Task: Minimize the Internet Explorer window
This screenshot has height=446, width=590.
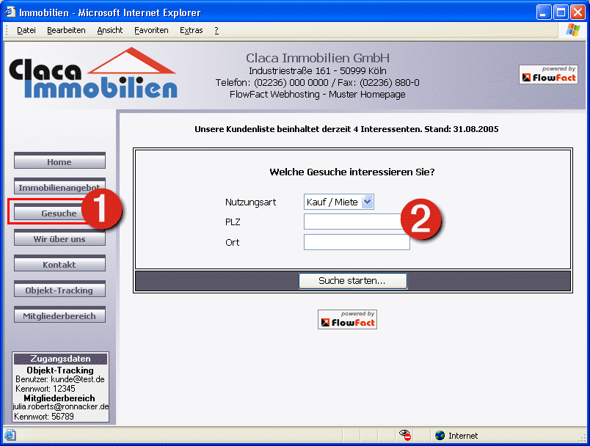Action: (543, 12)
